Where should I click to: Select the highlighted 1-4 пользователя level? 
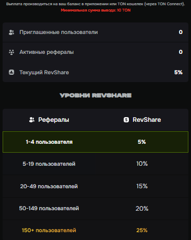(95, 142)
